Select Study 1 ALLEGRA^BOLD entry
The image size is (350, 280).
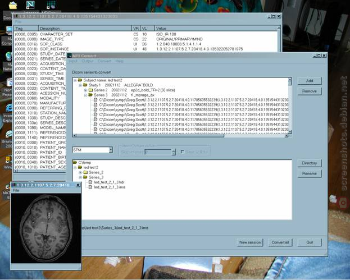tap(121, 85)
